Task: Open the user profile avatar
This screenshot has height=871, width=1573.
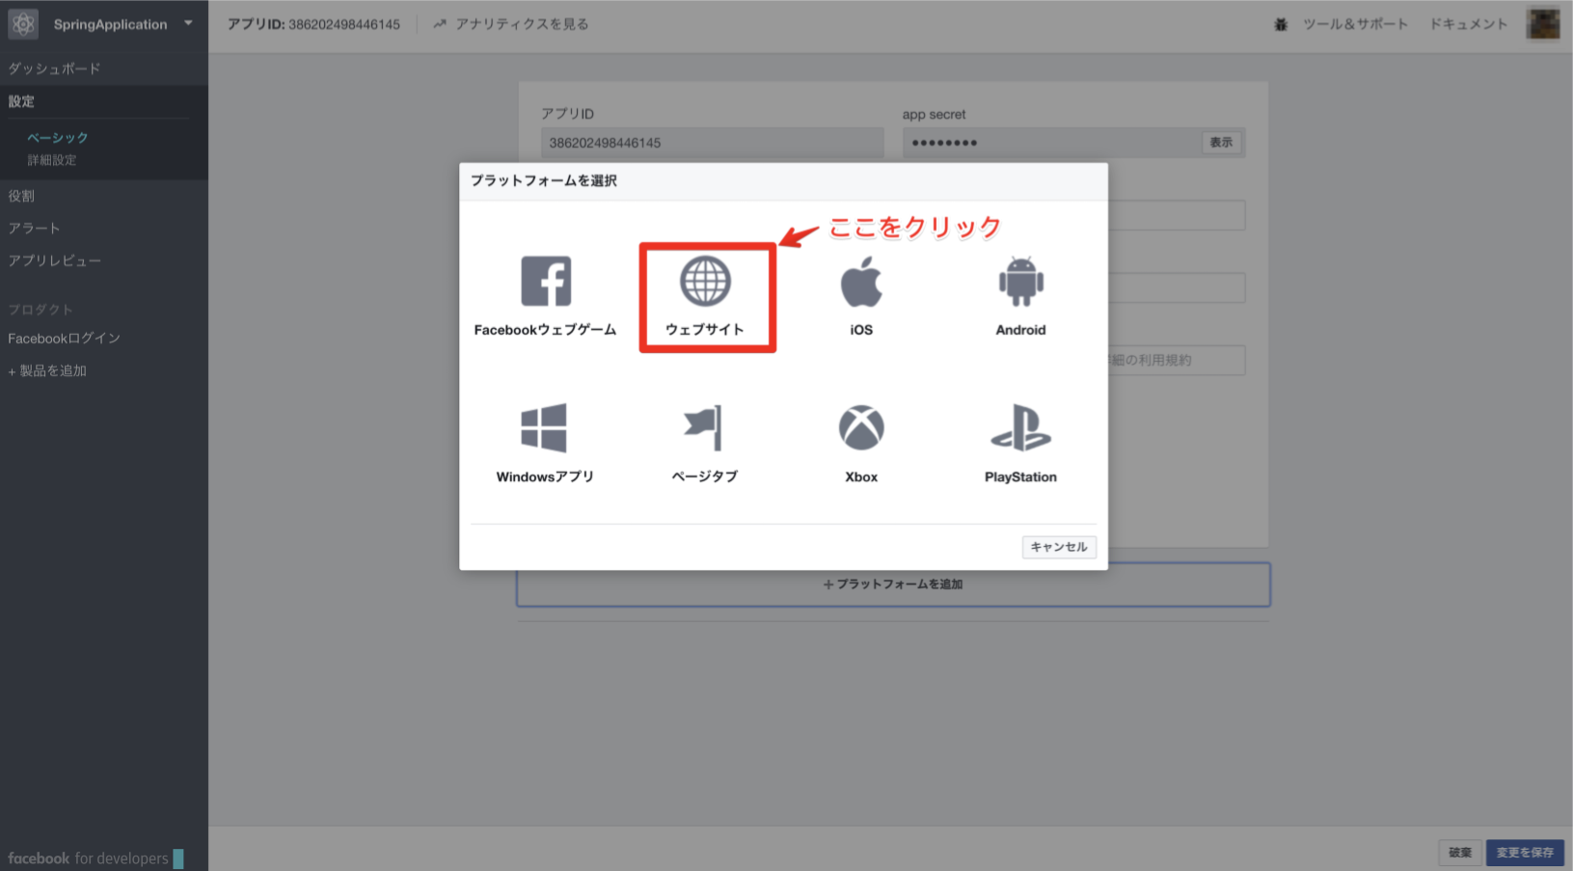Action: (1543, 24)
